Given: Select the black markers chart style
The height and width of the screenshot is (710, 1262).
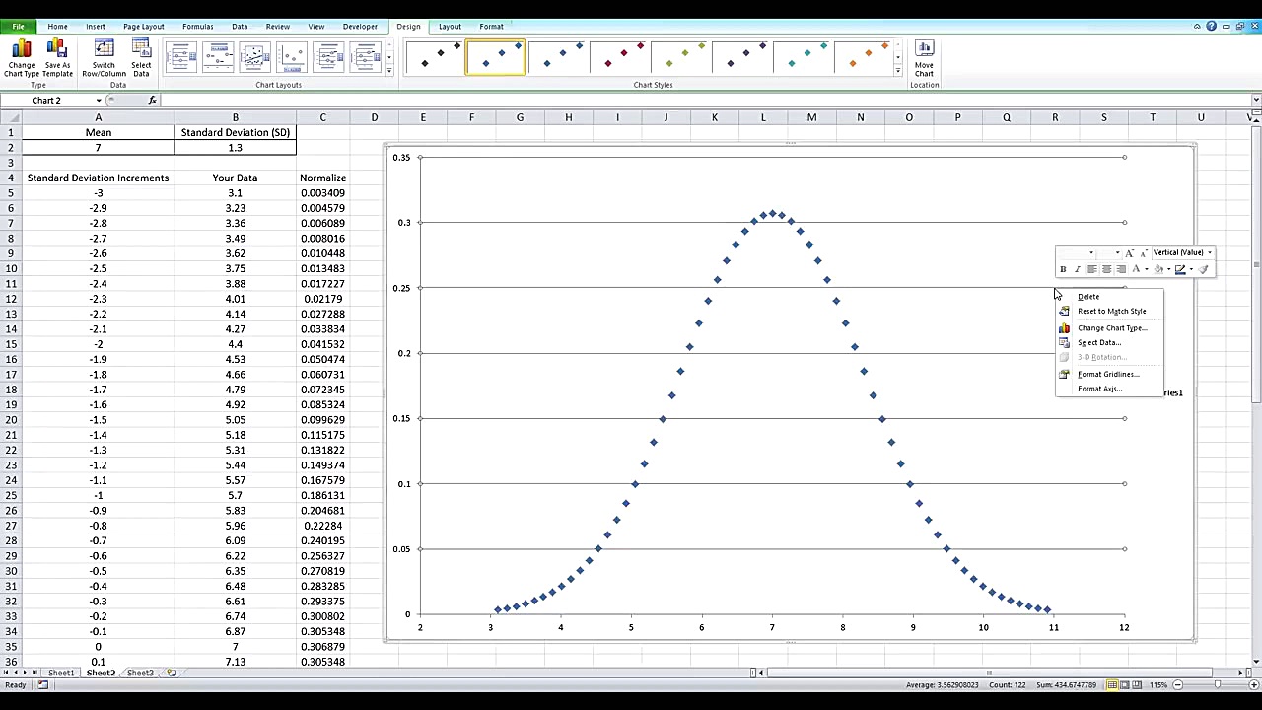Looking at the screenshot, I should click(435, 57).
